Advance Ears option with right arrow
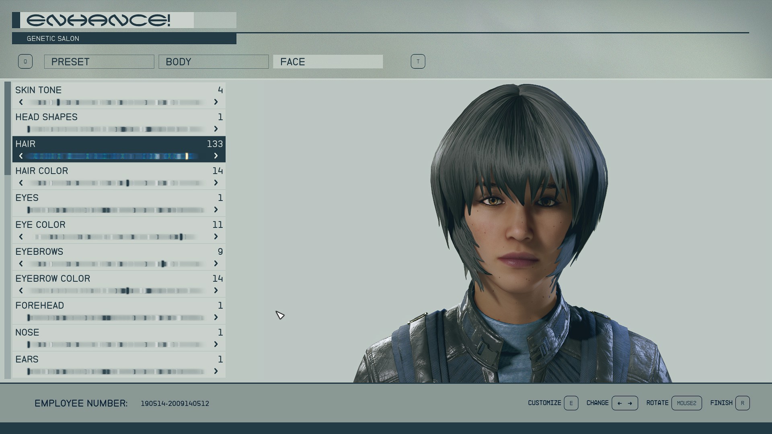The height and width of the screenshot is (434, 772). coord(216,371)
